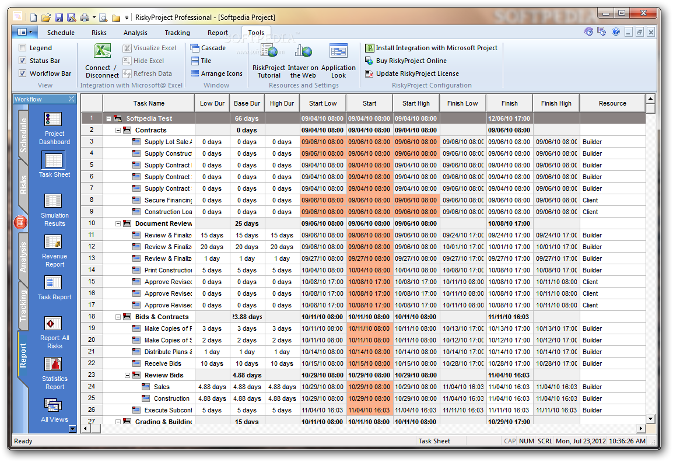Collapse the Contracts task group
This screenshot has width=673, height=462.
[118, 131]
